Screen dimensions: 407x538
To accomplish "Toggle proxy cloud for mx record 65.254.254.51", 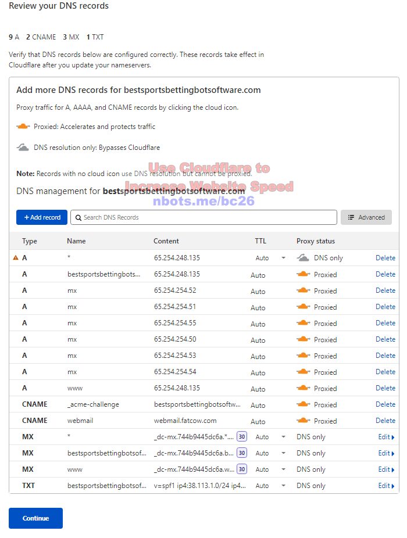I will [303, 307].
